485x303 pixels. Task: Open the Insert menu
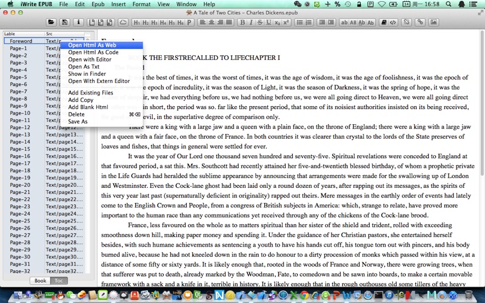coord(118,4)
